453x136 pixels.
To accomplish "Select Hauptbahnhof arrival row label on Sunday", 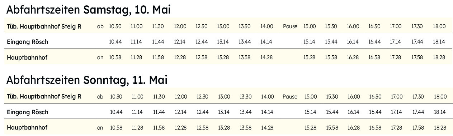I will click(x=27, y=127).
